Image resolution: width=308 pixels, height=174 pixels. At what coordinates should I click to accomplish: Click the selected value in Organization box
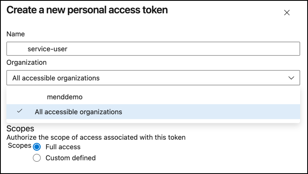[x=56, y=78]
